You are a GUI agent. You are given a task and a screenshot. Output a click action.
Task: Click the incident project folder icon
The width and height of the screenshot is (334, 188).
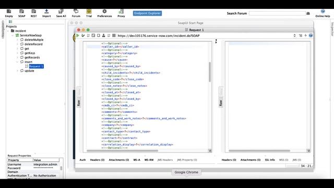pos(13,31)
